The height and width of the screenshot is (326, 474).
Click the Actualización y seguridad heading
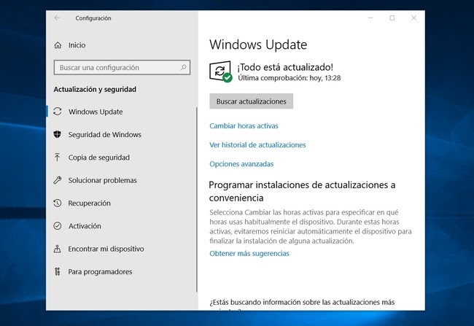pos(95,89)
